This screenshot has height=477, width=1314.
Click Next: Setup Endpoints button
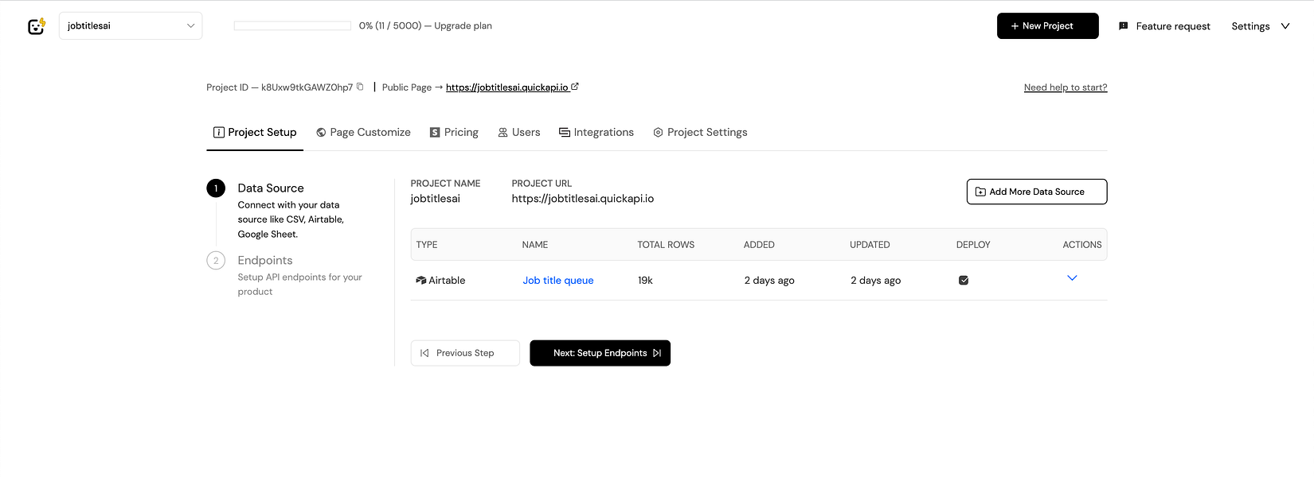click(600, 353)
